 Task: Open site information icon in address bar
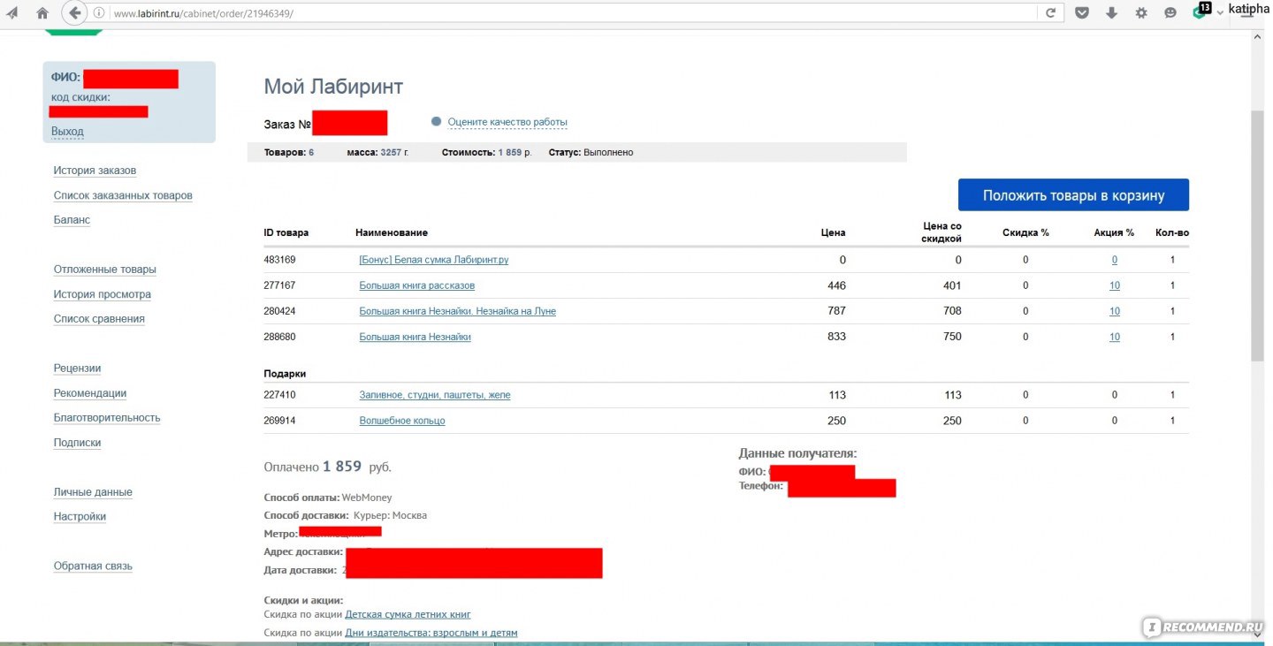99,13
